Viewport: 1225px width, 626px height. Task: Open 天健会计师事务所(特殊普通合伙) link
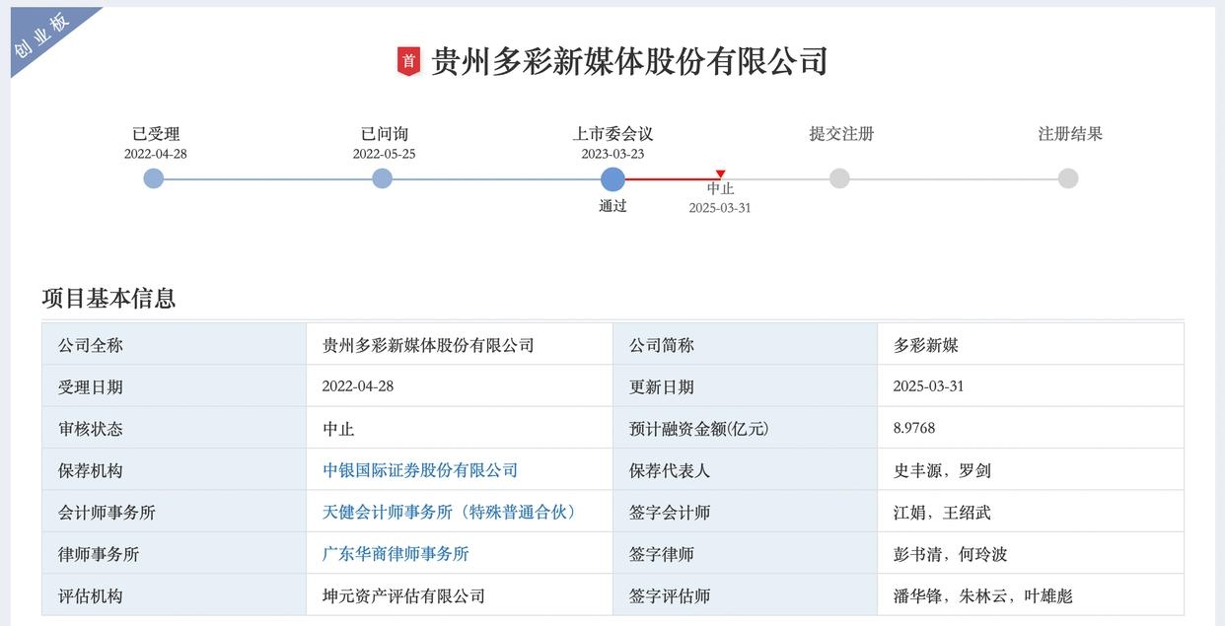click(x=450, y=512)
